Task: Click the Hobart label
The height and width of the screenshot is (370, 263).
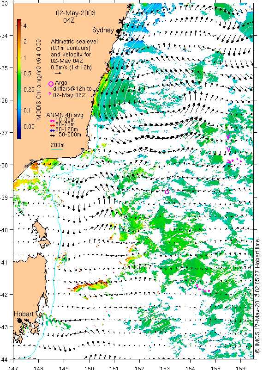Action: click(24, 314)
